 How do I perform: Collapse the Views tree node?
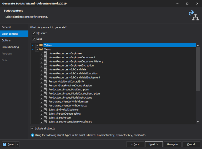[x=32, y=49]
